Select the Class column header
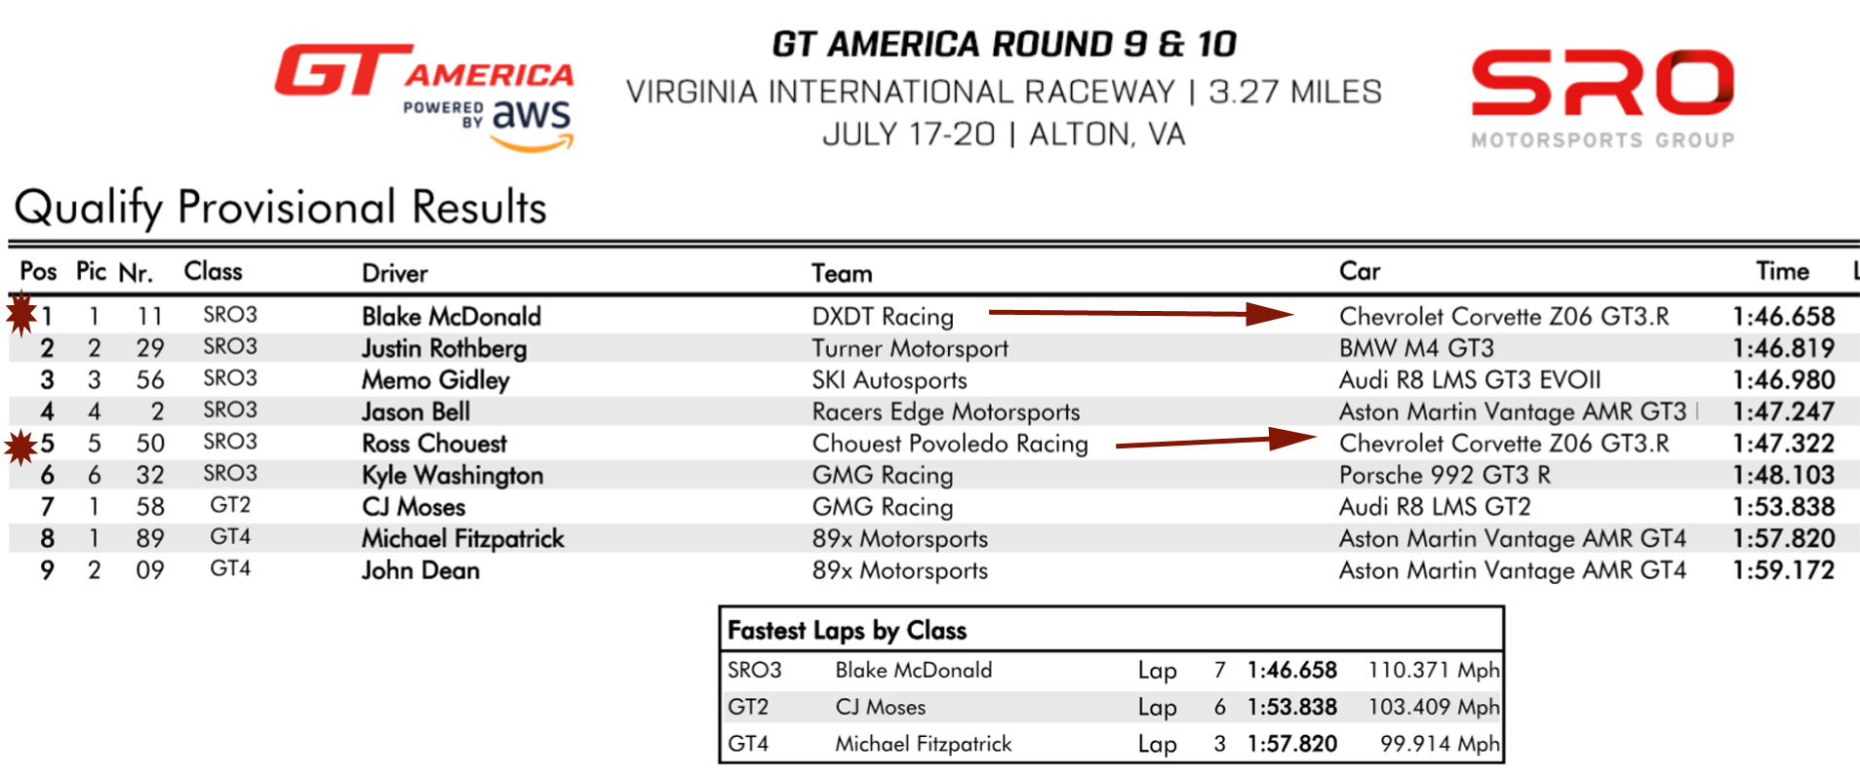Image resolution: width=1860 pixels, height=778 pixels. 213,271
